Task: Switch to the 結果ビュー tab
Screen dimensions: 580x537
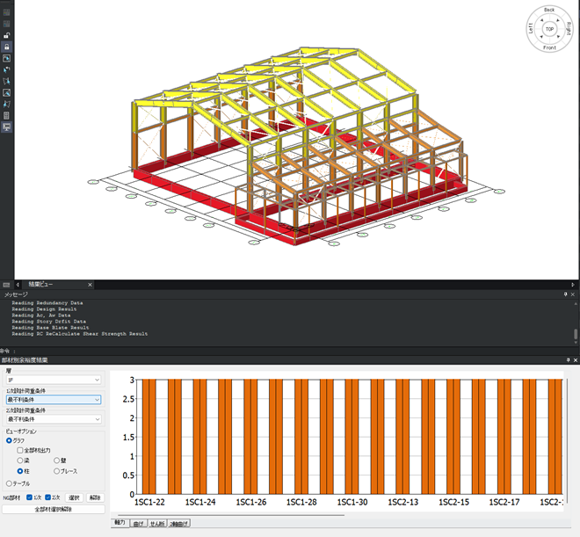Action: 40,285
